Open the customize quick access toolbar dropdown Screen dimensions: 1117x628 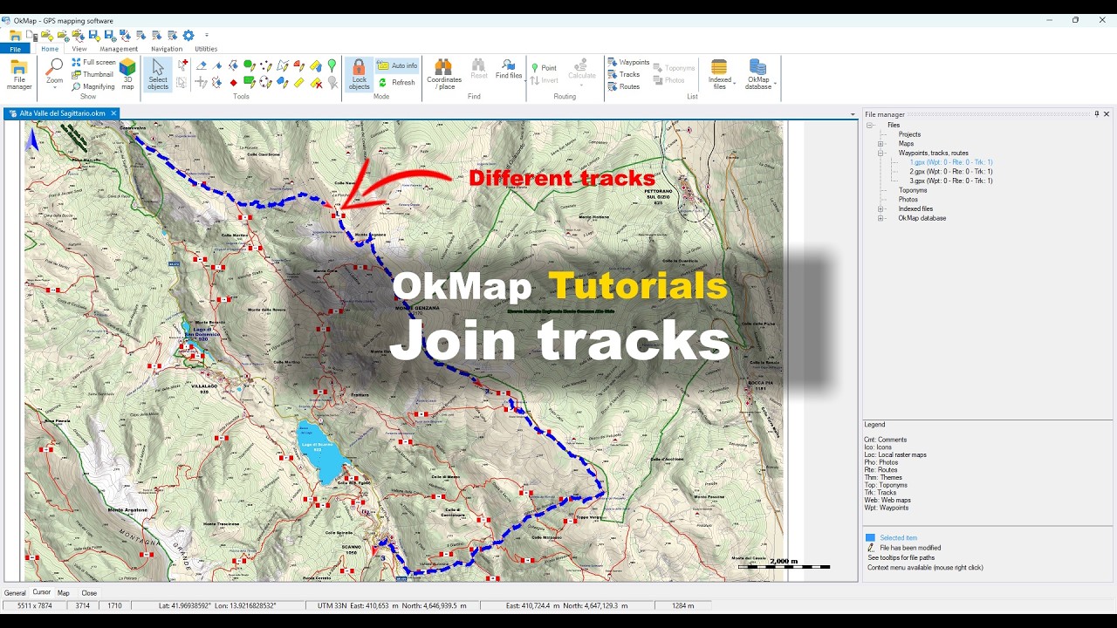[x=207, y=36]
